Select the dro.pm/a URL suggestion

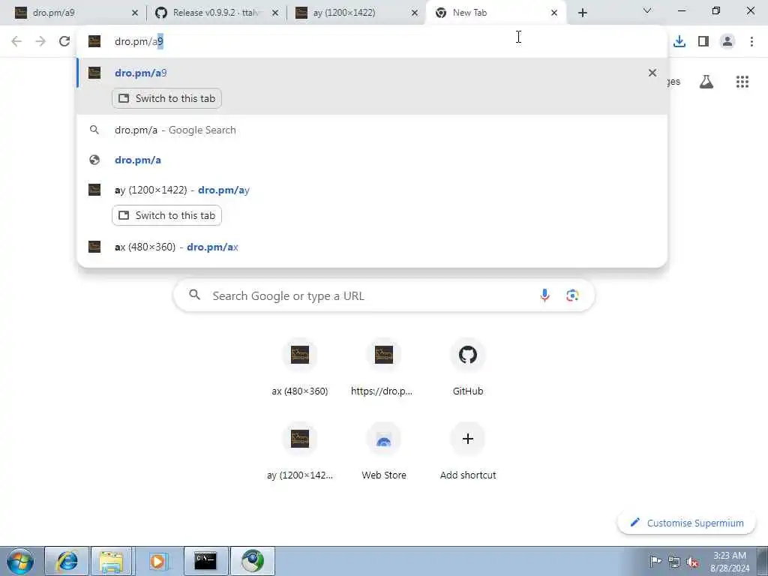point(372,160)
